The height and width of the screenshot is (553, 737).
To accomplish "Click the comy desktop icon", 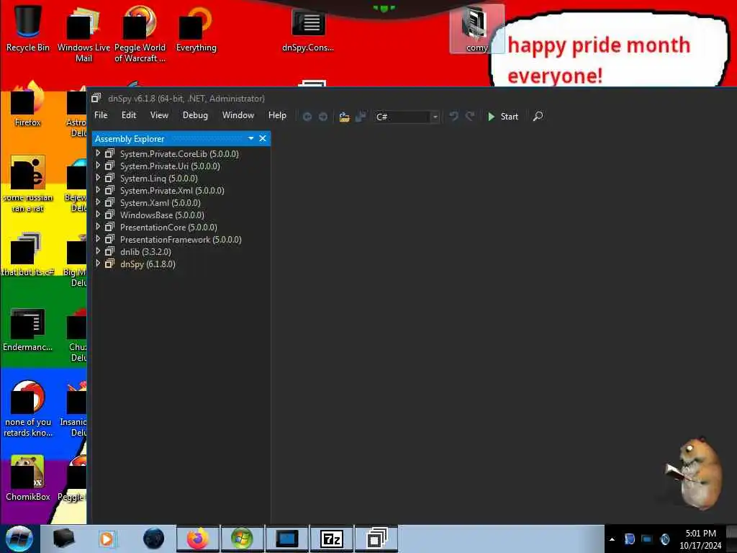I will pos(476,29).
